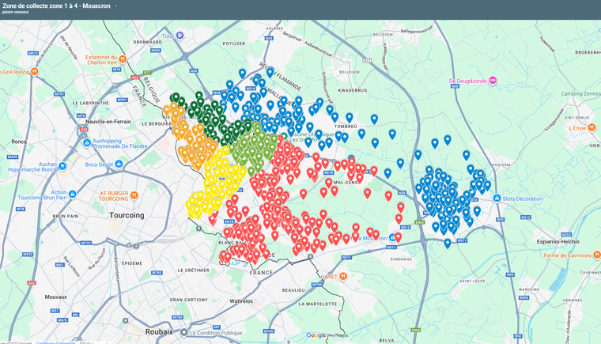The width and height of the screenshot is (601, 344).
Task: Open Auchan Hypermarché Roncq cart icon
Action: pyautogui.click(x=62, y=166)
